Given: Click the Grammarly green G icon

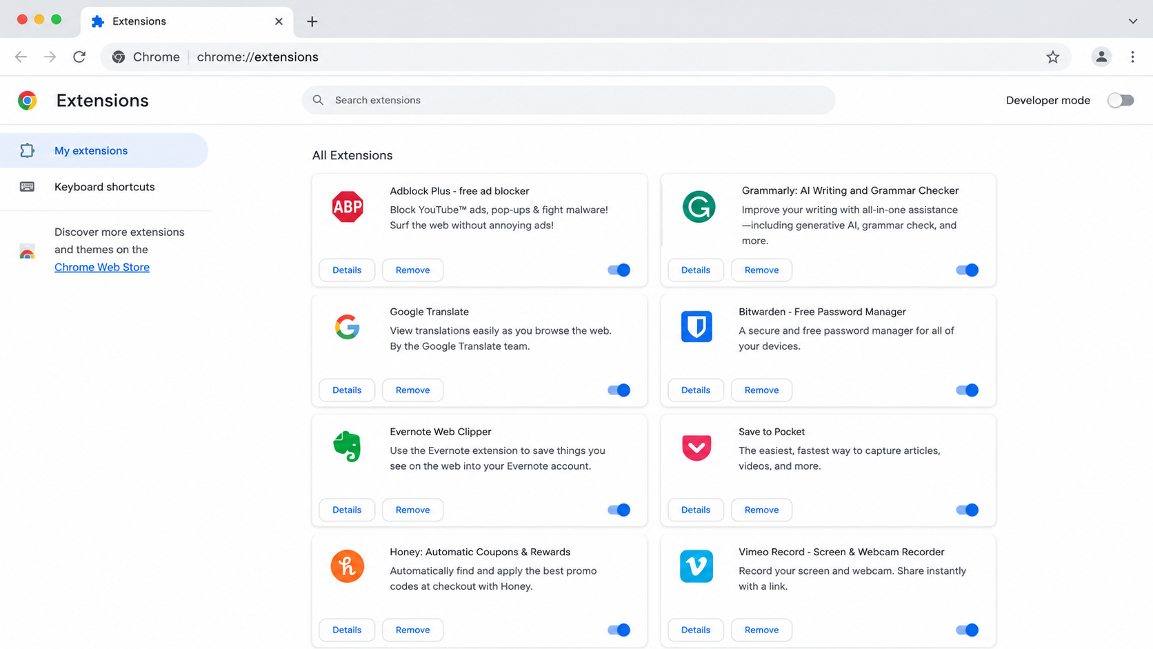Looking at the screenshot, I should 699,207.
